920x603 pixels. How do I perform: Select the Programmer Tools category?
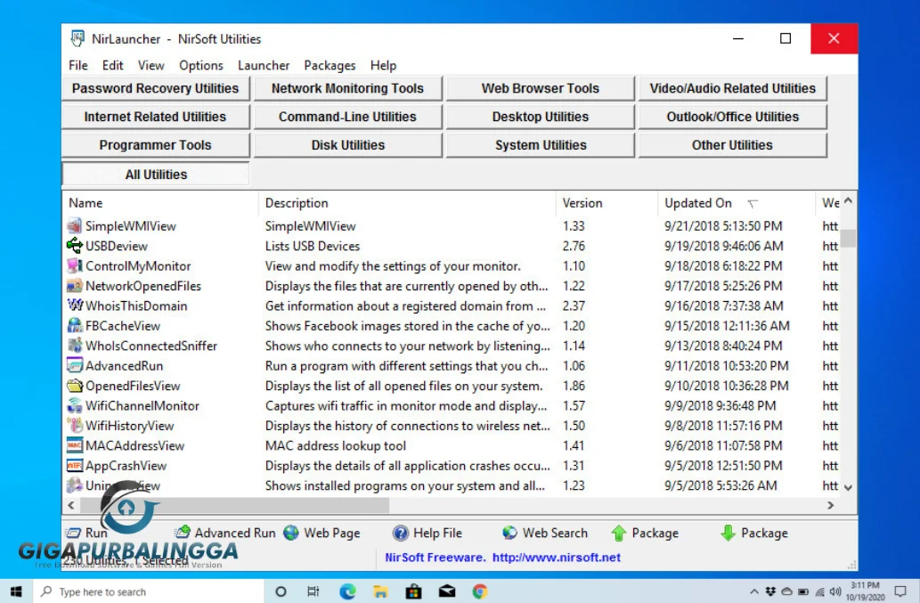coord(156,145)
